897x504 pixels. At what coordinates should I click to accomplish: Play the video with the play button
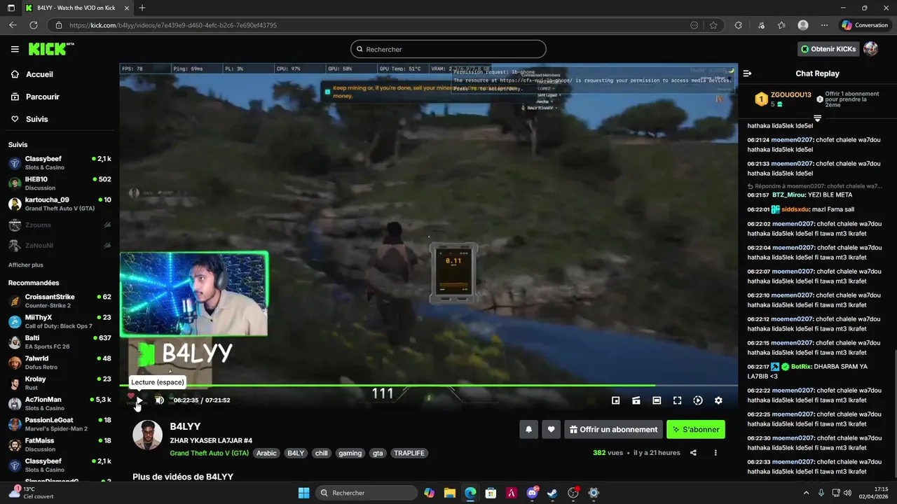pyautogui.click(x=139, y=400)
